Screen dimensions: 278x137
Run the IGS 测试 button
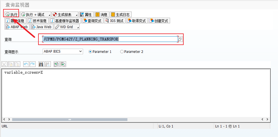click(x=114, y=21)
